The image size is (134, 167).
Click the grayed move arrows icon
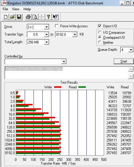click(41, 17)
